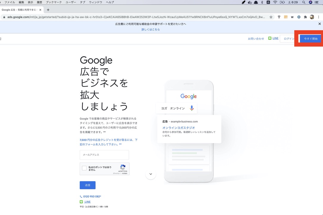
Task: Click the blue circular extension icon
Action: point(299,17)
